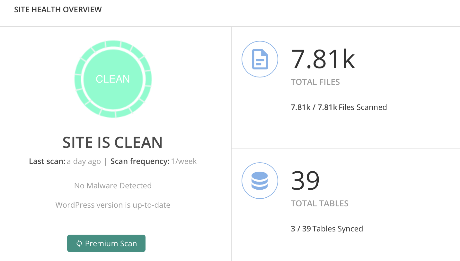Click the 1/week scan frequency value
This screenshot has width=460, height=261.
pyautogui.click(x=184, y=161)
